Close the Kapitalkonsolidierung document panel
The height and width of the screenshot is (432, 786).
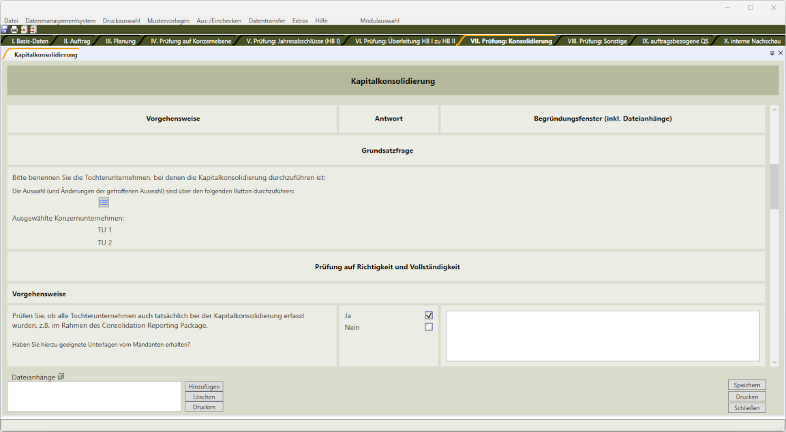(781, 53)
